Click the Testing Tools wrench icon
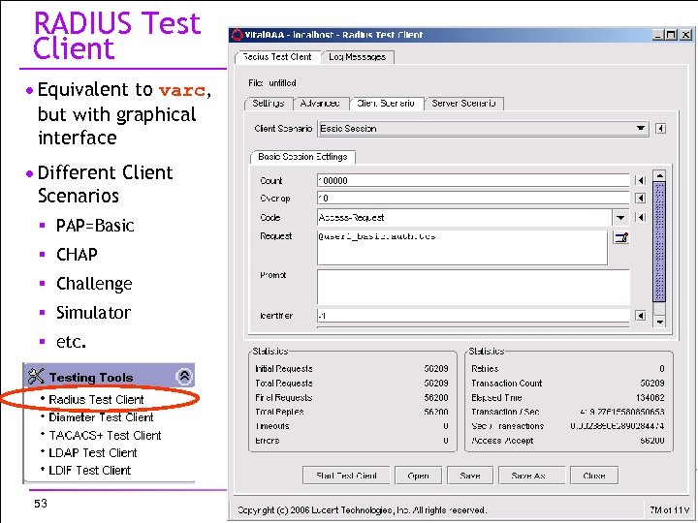This screenshot has width=698, height=523. (36, 376)
